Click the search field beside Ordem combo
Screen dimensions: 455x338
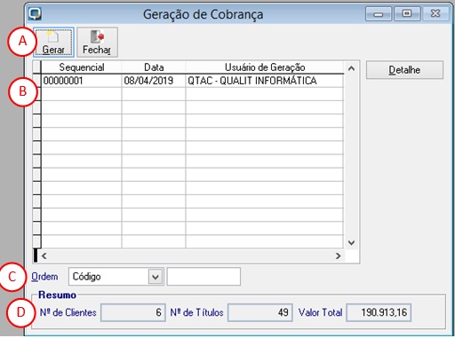point(204,277)
